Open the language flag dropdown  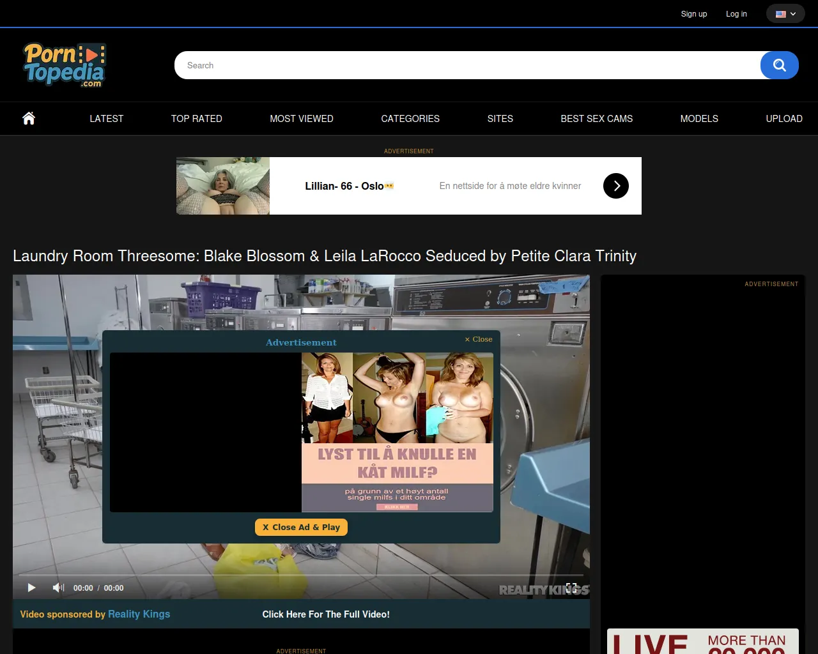[x=785, y=14]
